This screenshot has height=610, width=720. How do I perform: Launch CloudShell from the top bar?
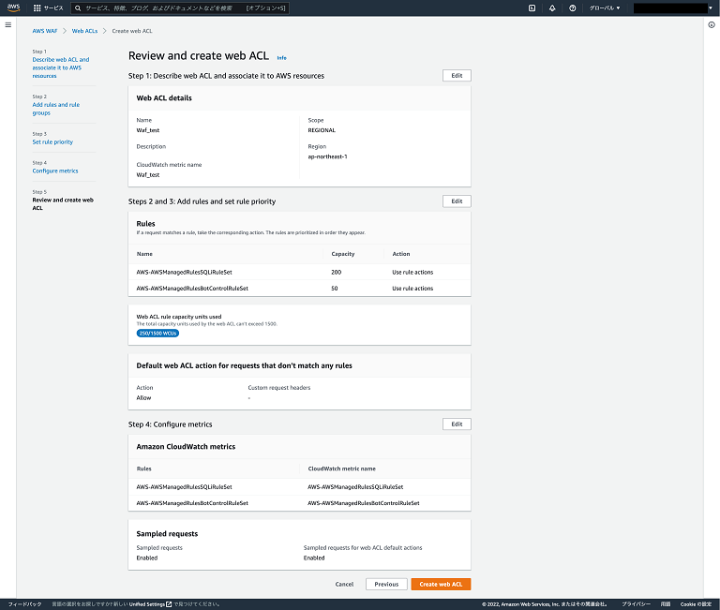[x=532, y=7]
